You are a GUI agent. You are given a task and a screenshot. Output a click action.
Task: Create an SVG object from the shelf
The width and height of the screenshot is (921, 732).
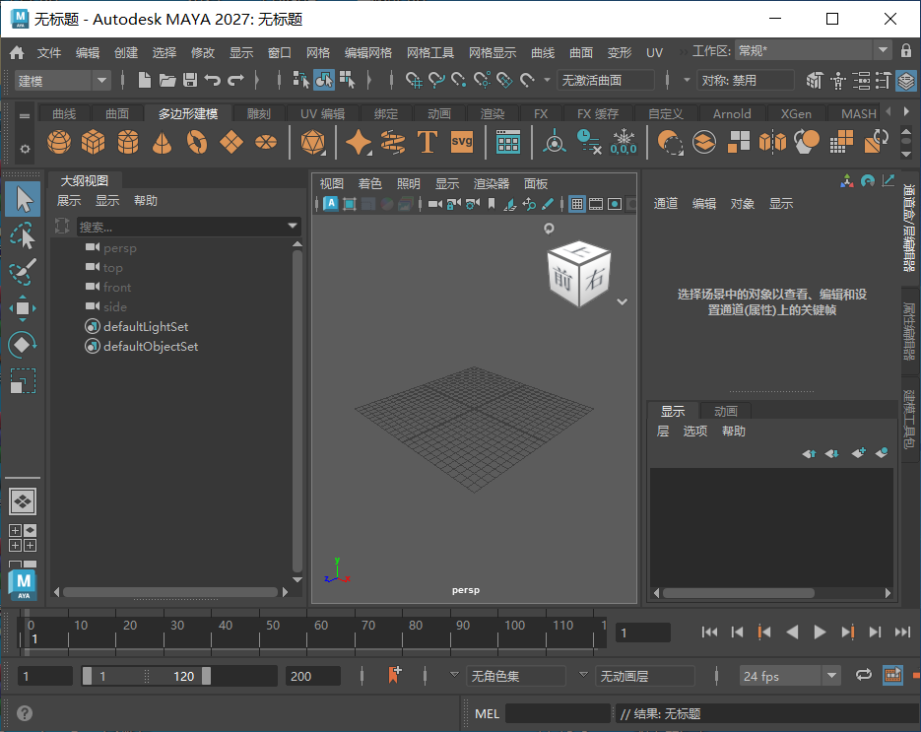(460, 143)
